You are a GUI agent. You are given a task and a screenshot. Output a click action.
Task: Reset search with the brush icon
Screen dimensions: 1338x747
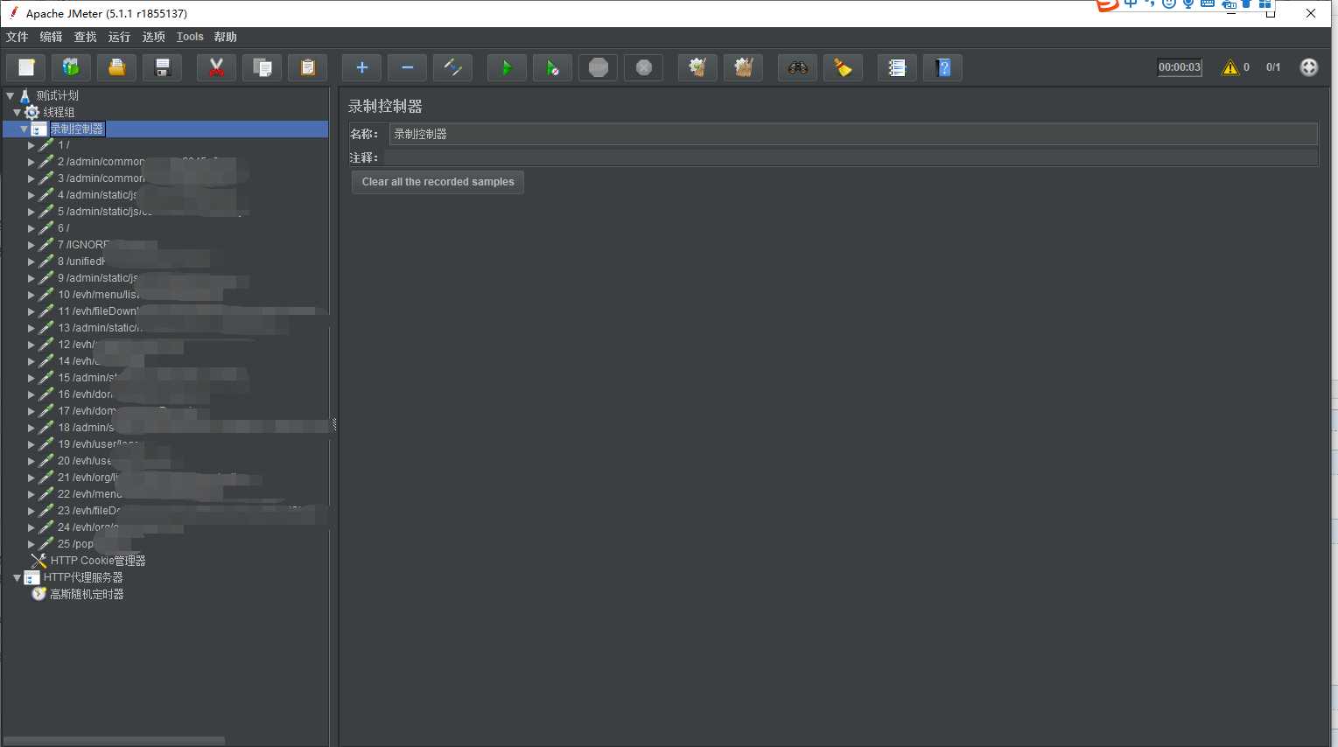(x=843, y=67)
